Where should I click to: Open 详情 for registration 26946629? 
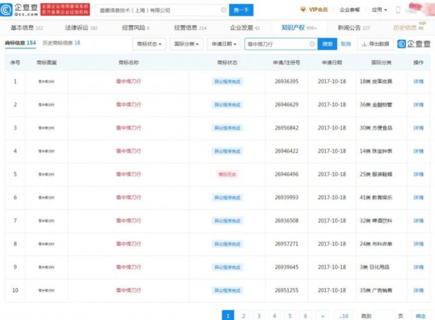418,105
